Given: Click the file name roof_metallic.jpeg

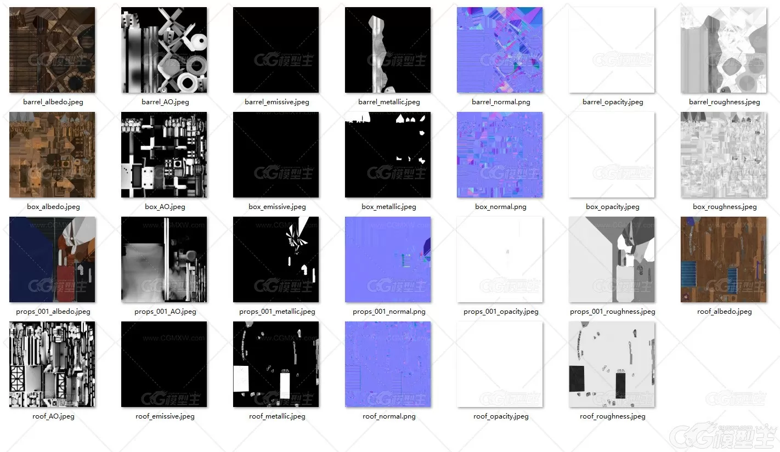Looking at the screenshot, I should 277,416.
